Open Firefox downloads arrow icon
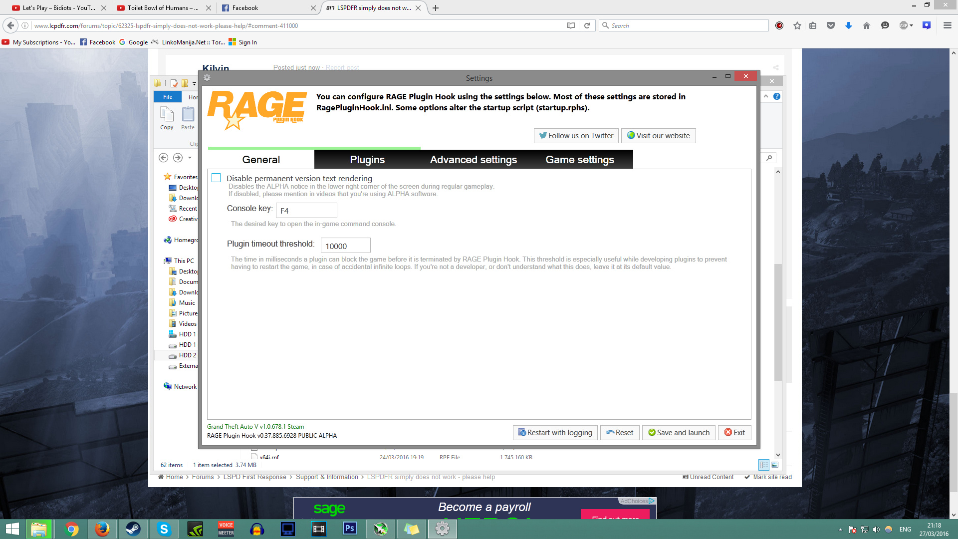The height and width of the screenshot is (539, 958). (x=848, y=25)
